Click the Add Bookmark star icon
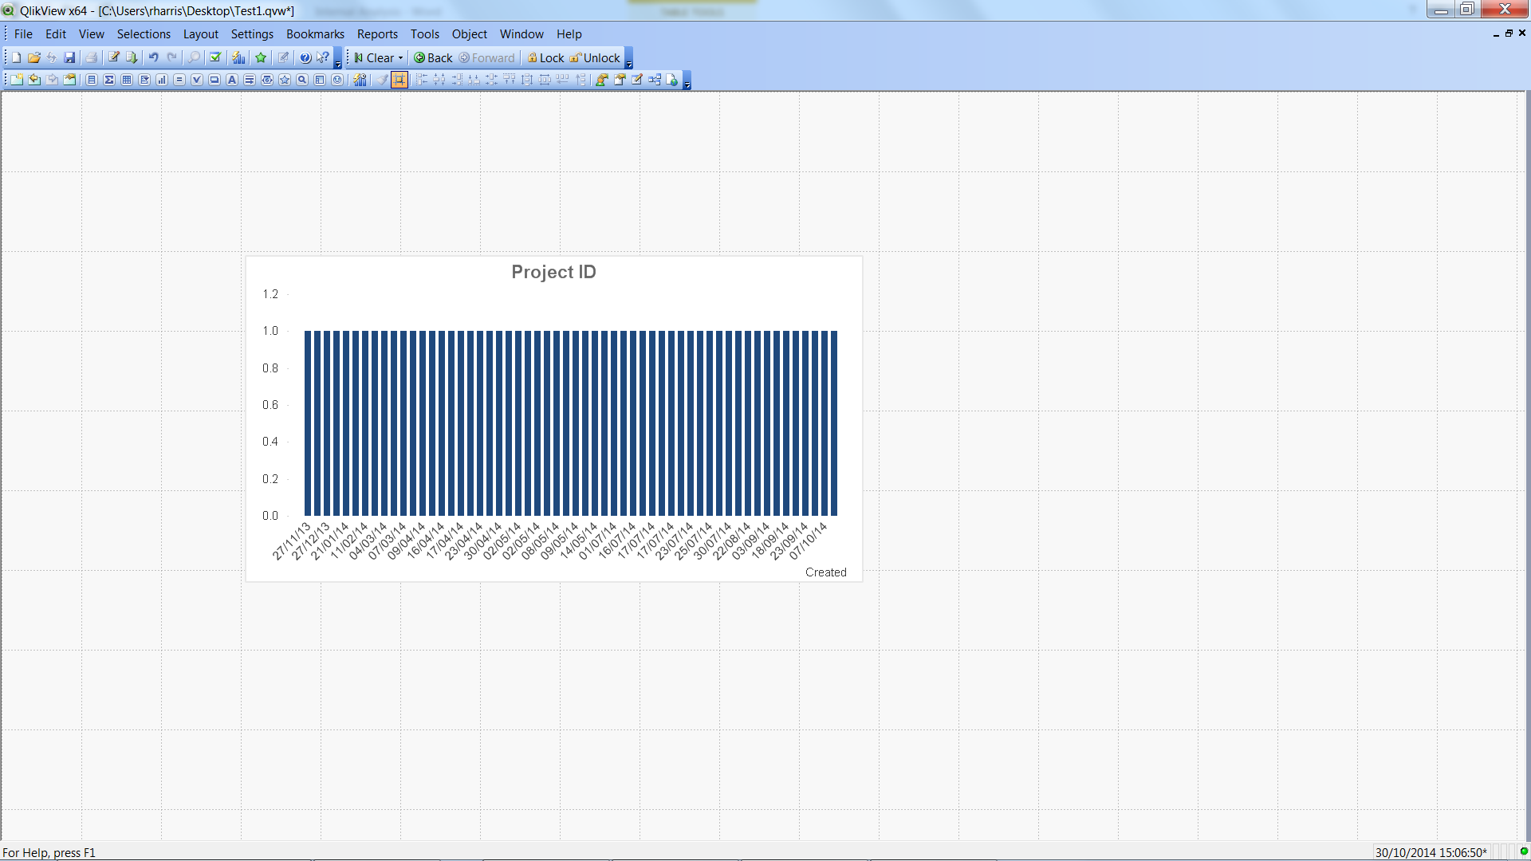 point(261,57)
